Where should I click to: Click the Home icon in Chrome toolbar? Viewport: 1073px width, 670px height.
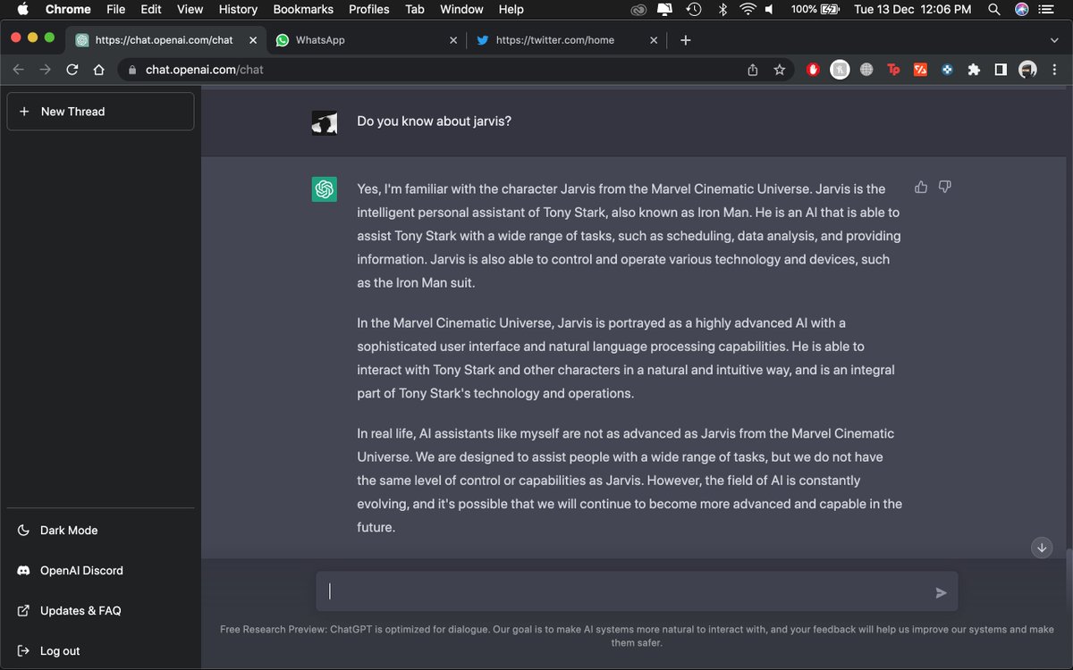point(99,69)
